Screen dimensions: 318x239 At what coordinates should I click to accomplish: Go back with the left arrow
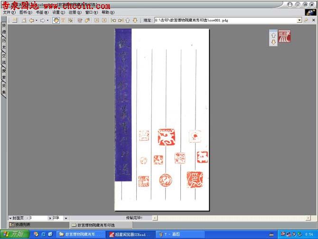[31, 20]
